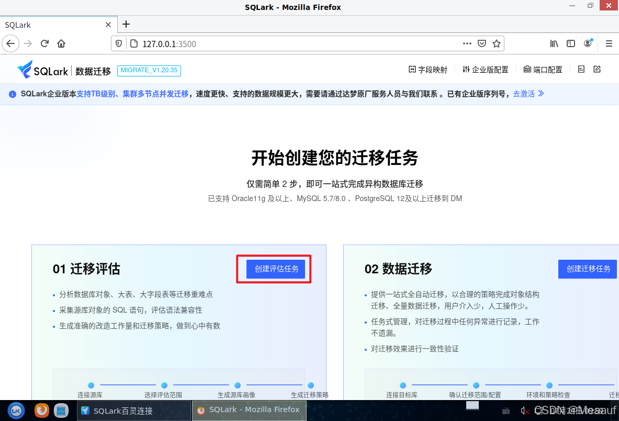Click the info icon in the enterprise banner
This screenshot has height=421, width=619.
pos(13,94)
